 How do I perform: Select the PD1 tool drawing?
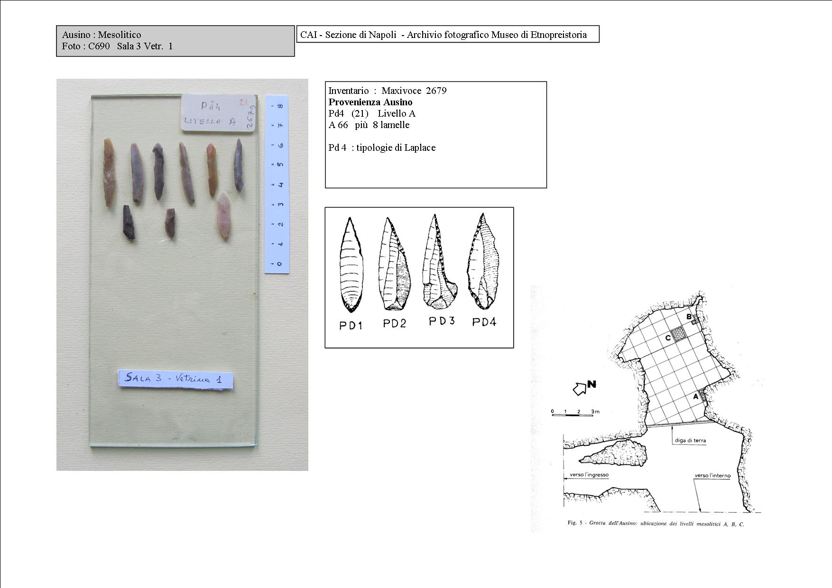click(x=351, y=265)
